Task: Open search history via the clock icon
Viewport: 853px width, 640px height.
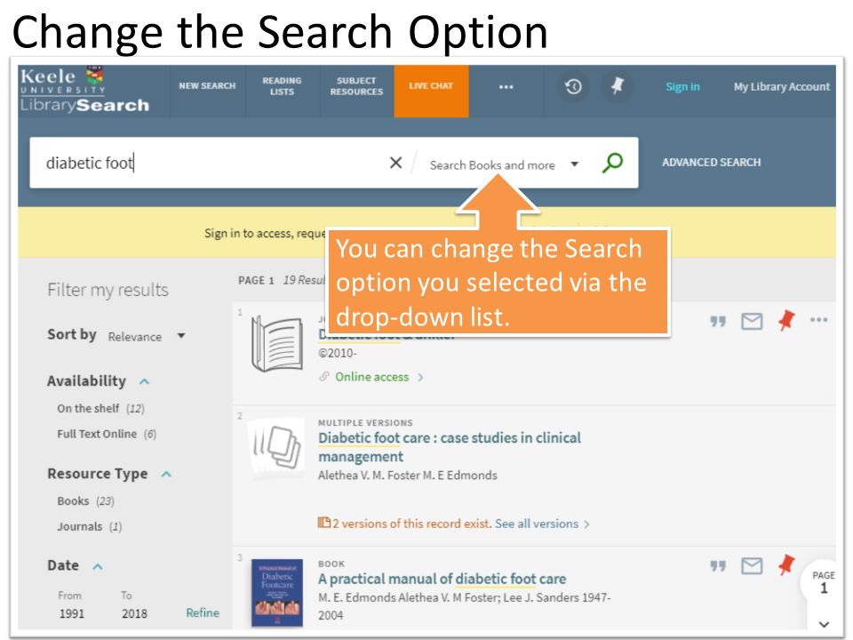Action: click(x=572, y=87)
